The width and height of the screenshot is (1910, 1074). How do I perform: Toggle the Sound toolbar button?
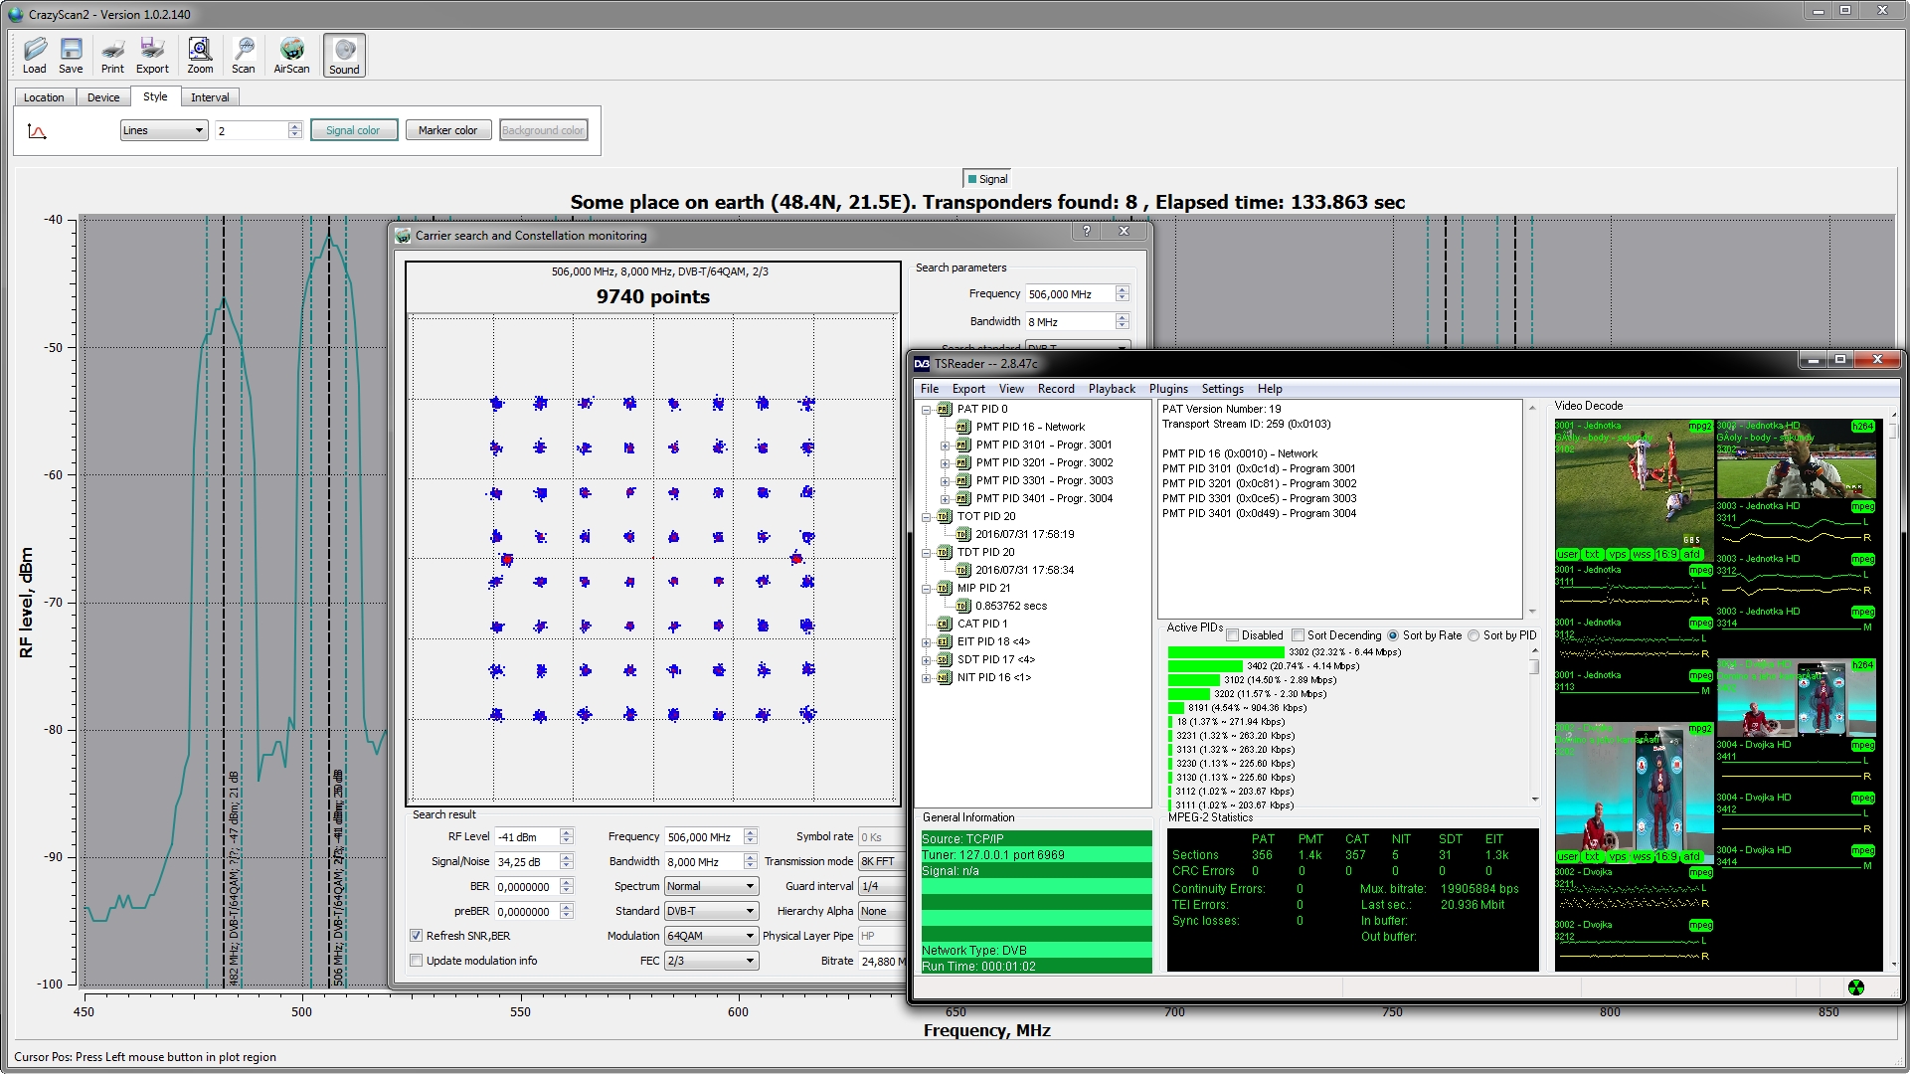point(344,55)
